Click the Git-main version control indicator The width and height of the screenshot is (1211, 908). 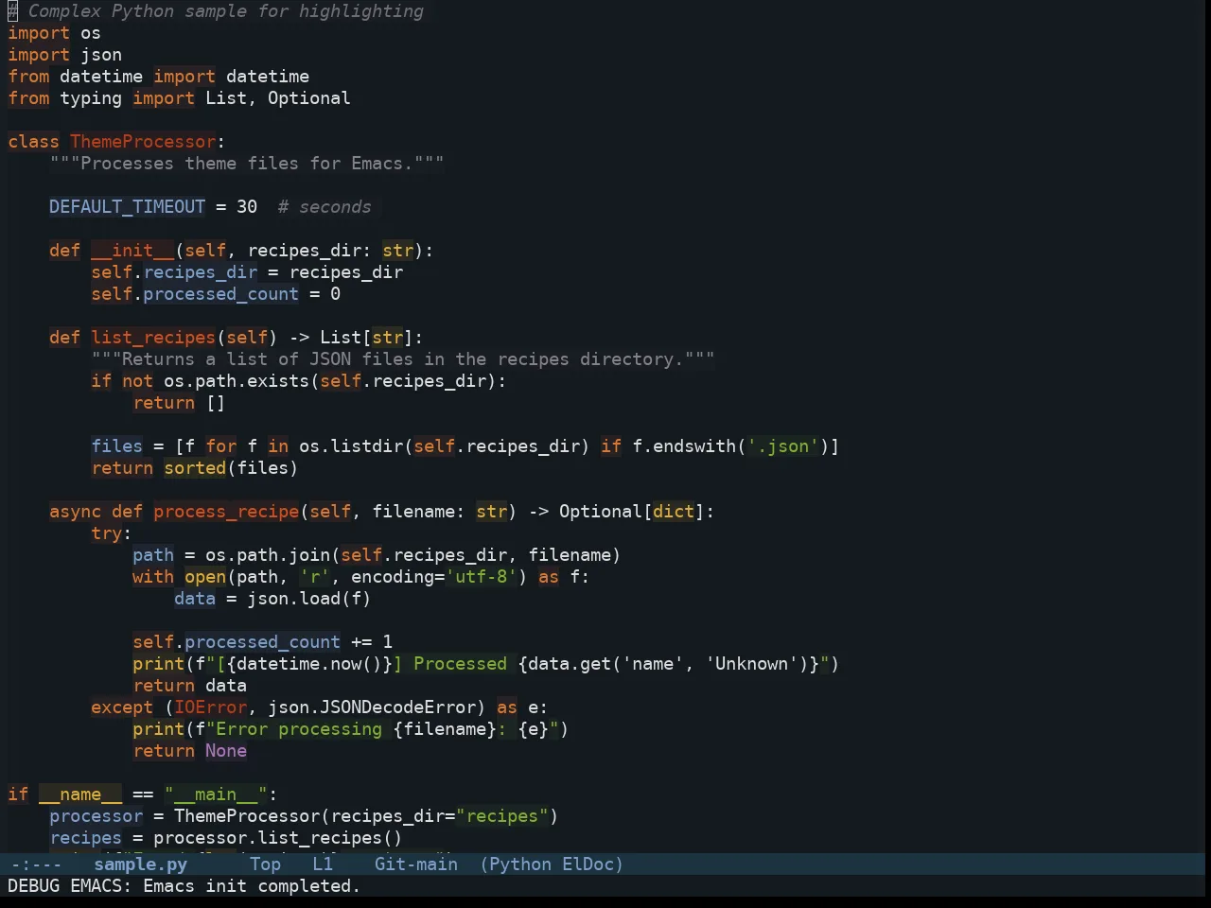(416, 864)
